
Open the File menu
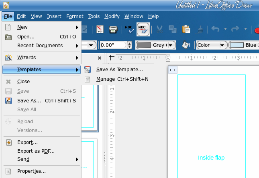(8, 16)
